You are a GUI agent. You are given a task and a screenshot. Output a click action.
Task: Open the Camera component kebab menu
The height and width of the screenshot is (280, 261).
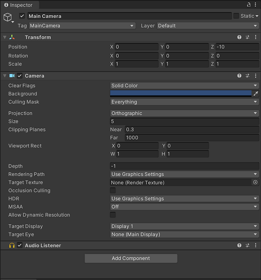(255, 76)
